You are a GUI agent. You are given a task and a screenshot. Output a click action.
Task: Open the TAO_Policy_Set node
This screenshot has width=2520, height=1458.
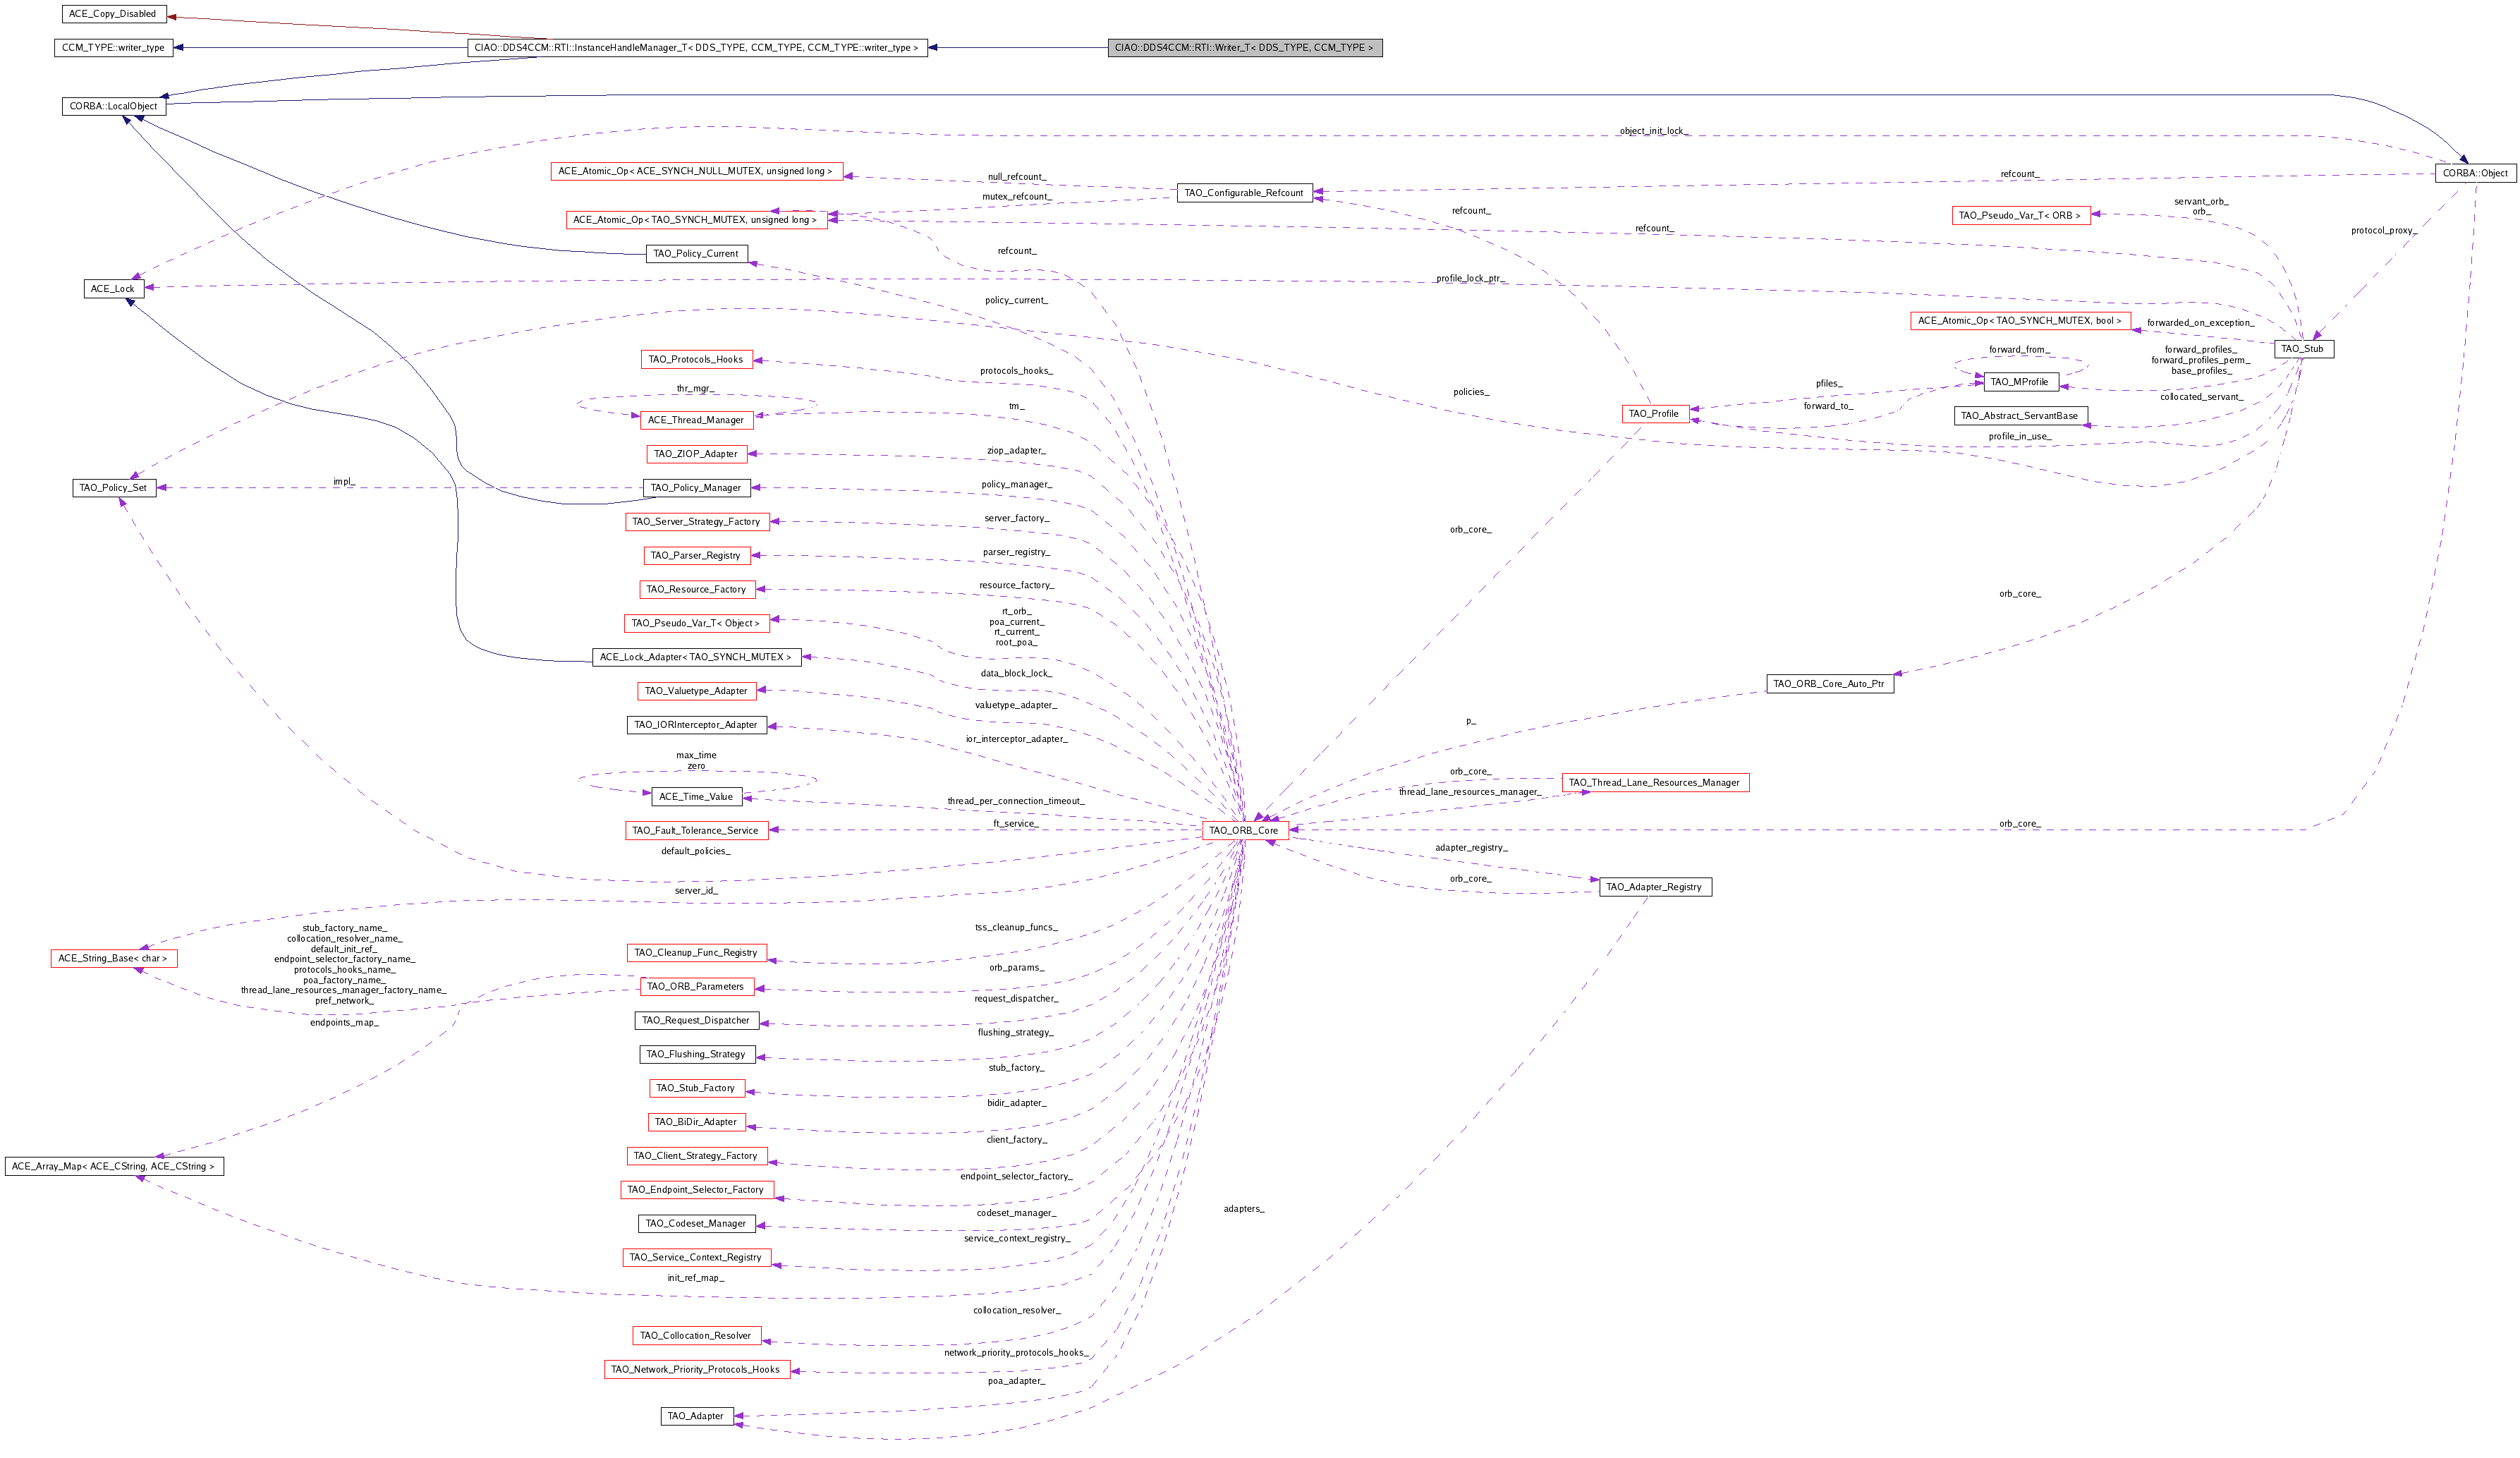pyautogui.click(x=113, y=488)
